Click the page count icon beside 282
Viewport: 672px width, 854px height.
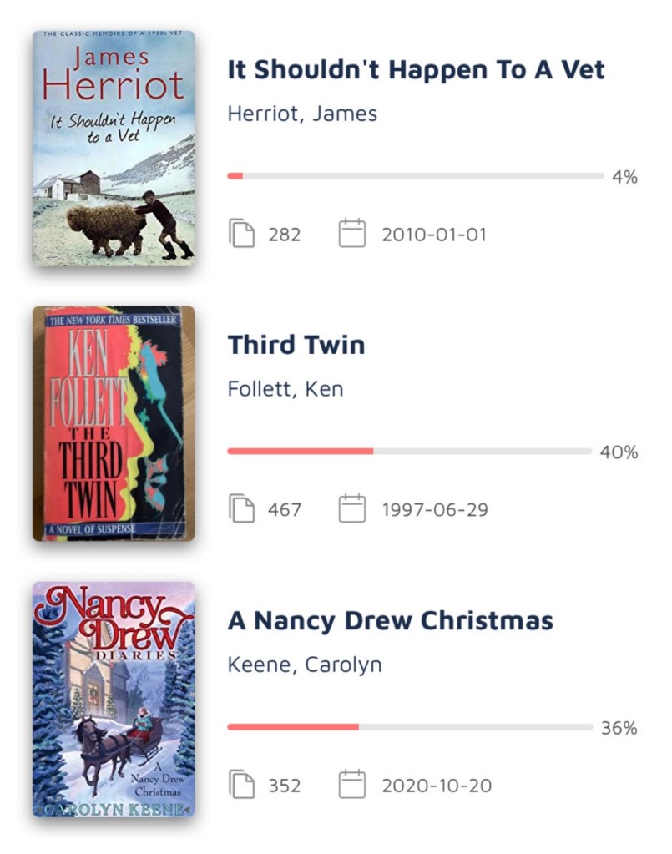(x=242, y=234)
